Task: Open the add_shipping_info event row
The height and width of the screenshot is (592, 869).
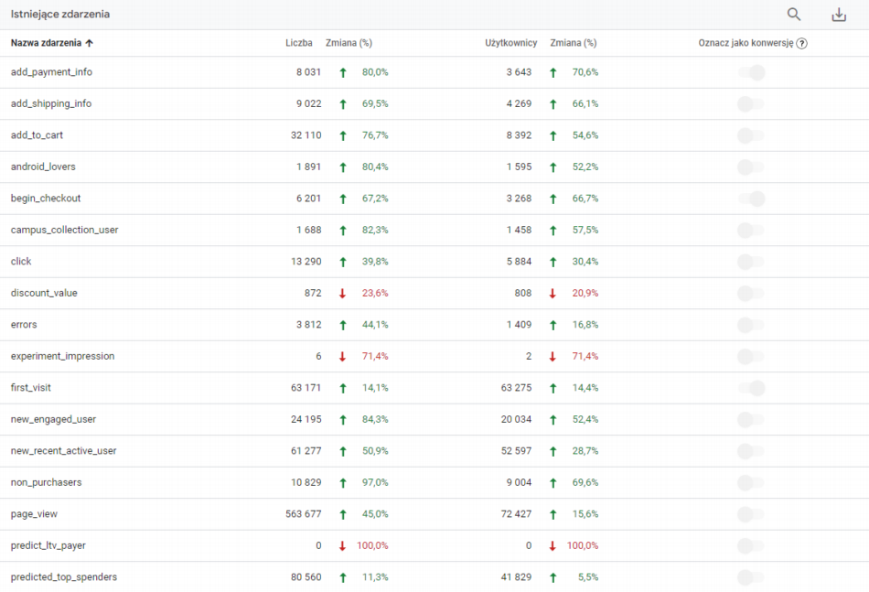Action: pyautogui.click(x=51, y=103)
